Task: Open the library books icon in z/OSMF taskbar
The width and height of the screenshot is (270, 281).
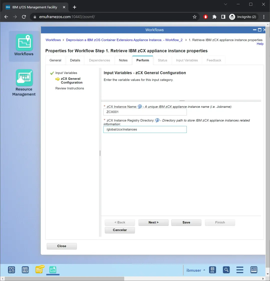Action: coord(25,270)
